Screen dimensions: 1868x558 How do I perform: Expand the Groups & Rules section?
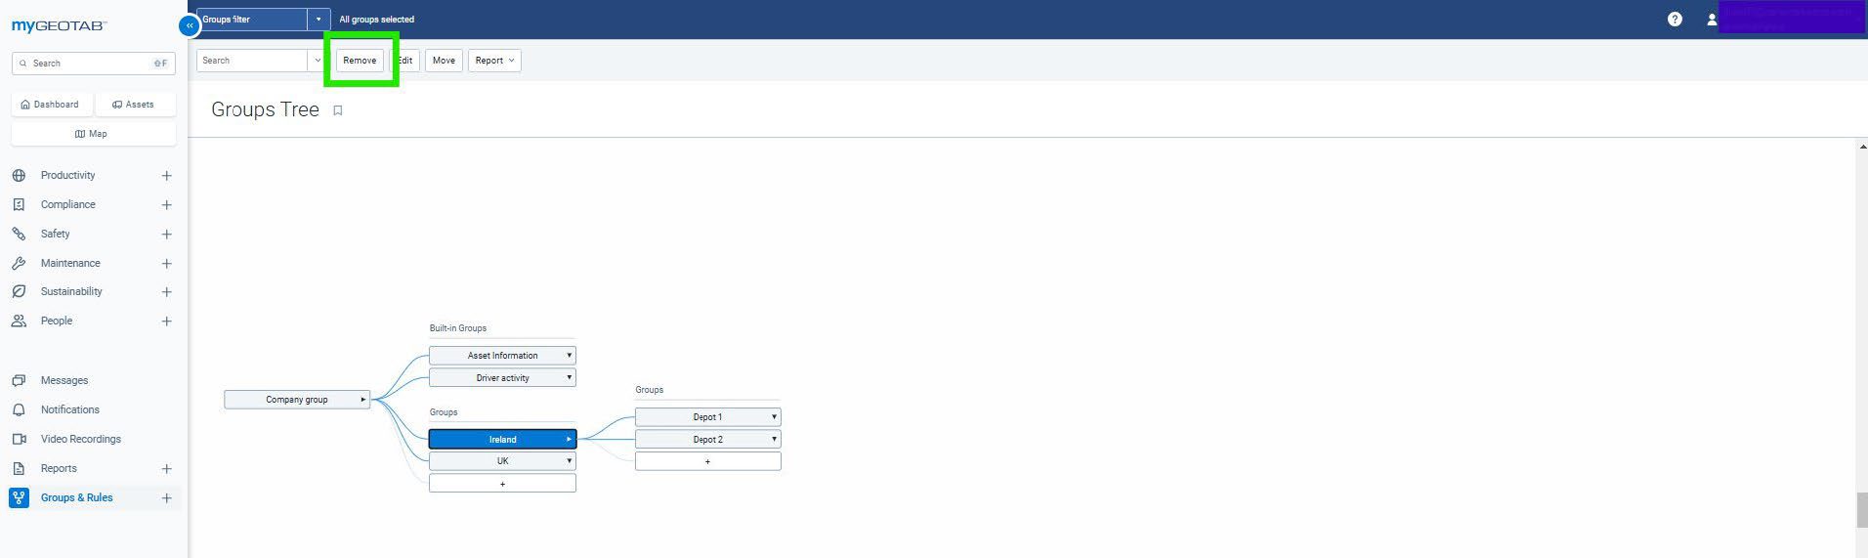166,498
